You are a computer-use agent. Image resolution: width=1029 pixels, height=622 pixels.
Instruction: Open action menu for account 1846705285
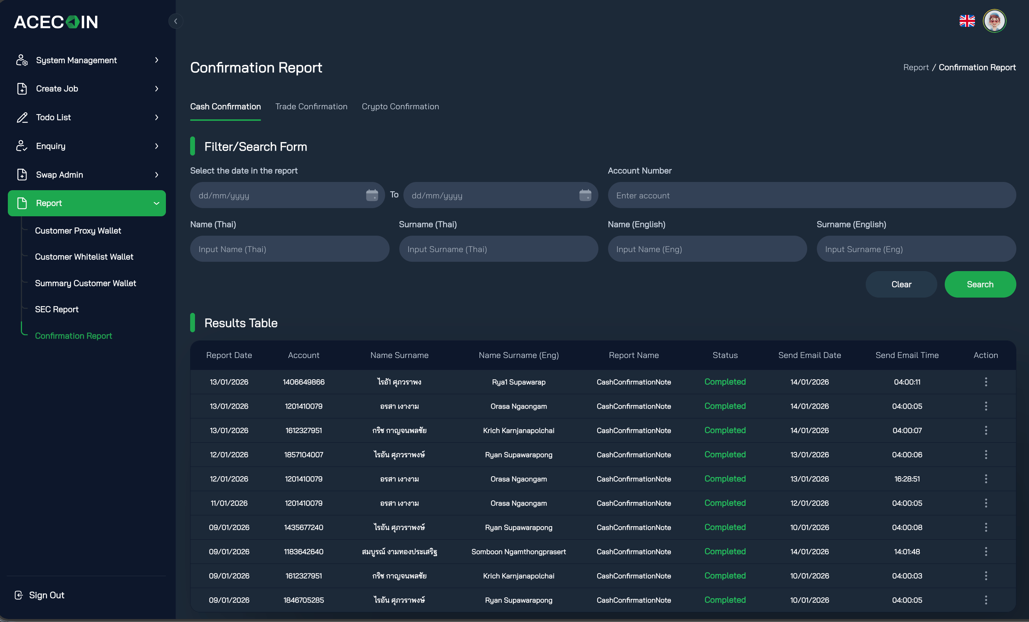986,600
